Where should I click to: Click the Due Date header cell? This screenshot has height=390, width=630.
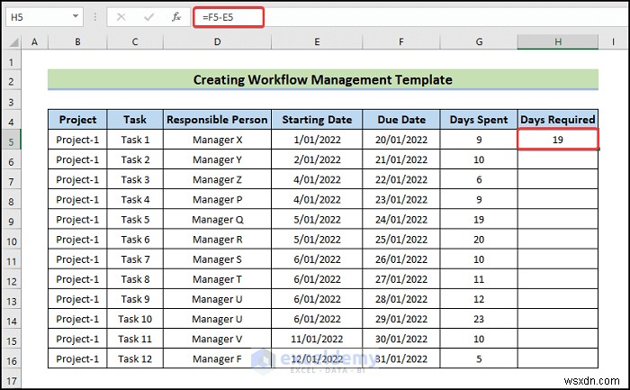401,120
